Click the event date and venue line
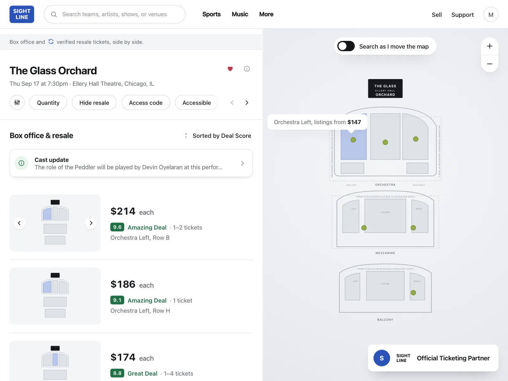This screenshot has width=508, height=381. tap(82, 84)
